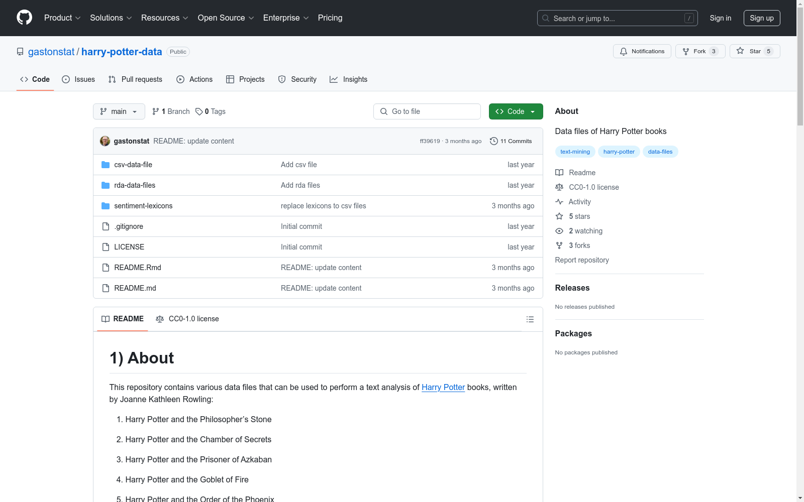Click the harry-potter topic tag

pyautogui.click(x=619, y=152)
